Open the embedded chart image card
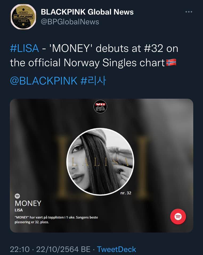203x255 pixels. (x=101, y=165)
